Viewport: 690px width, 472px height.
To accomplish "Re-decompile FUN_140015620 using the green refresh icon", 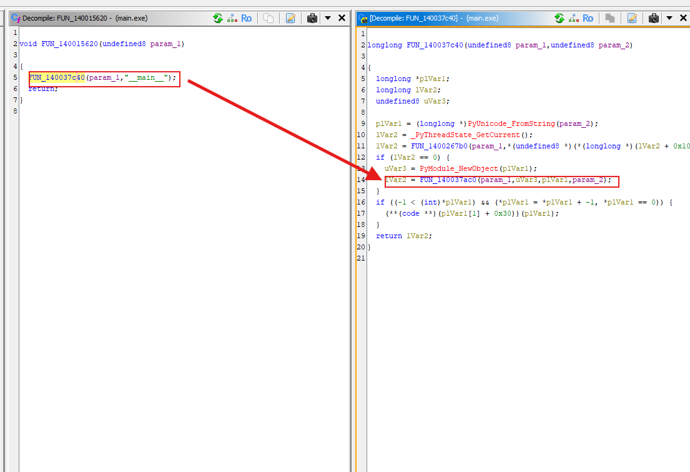I will pyautogui.click(x=218, y=18).
